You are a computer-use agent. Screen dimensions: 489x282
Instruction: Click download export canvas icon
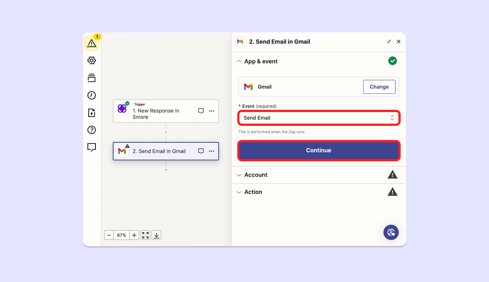pos(156,235)
